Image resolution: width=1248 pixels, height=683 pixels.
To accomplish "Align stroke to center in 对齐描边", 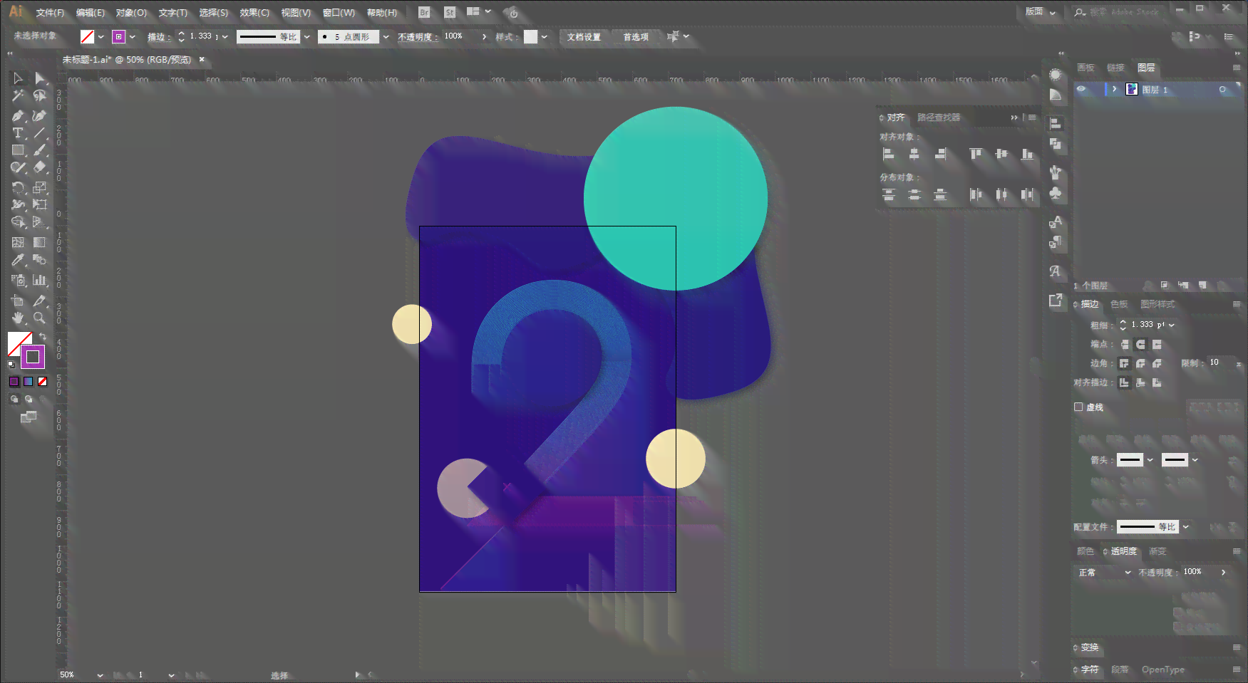I will (1124, 382).
